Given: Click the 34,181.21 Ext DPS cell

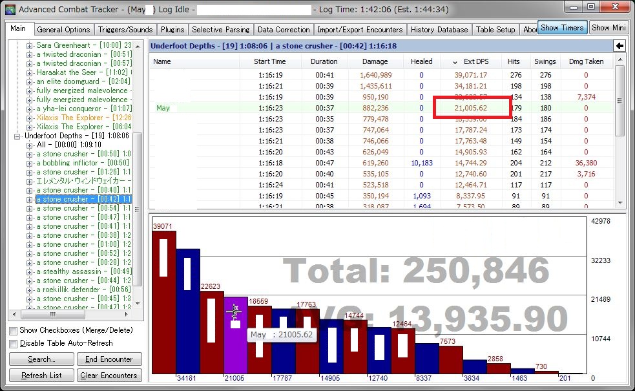Looking at the screenshot, I should click(x=470, y=87).
